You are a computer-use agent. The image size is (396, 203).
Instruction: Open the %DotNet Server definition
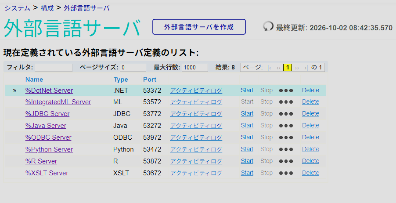(49, 91)
